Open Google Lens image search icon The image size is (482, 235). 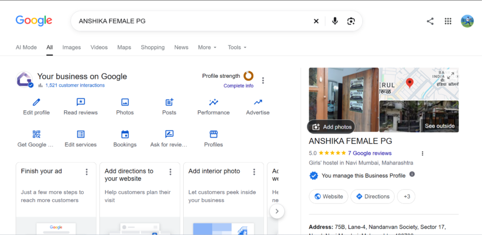(x=351, y=21)
